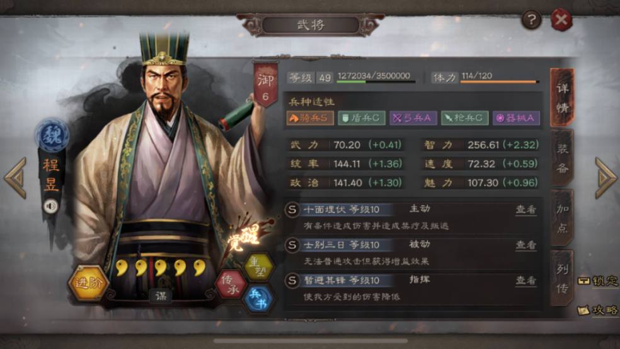Click the 魏 faction emblem badge
Screen dimensions: 620x349
point(52,135)
